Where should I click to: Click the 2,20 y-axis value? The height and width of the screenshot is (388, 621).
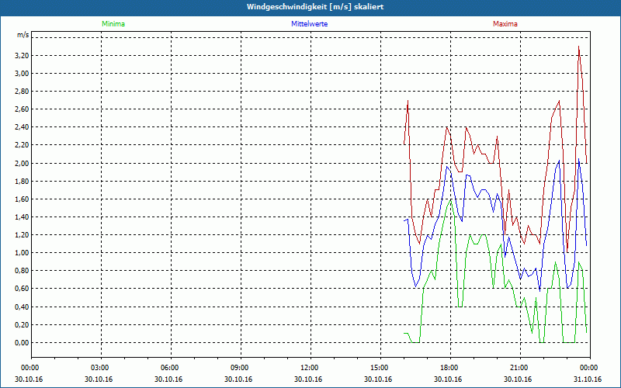22,145
